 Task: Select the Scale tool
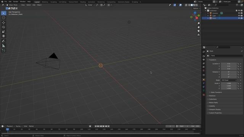coord(3,32)
